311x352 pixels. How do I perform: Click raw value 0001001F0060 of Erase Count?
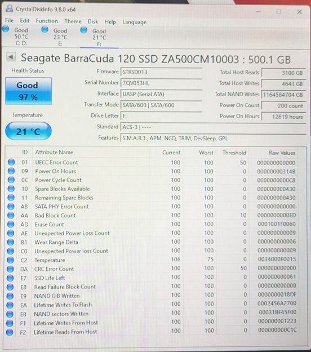(277, 224)
